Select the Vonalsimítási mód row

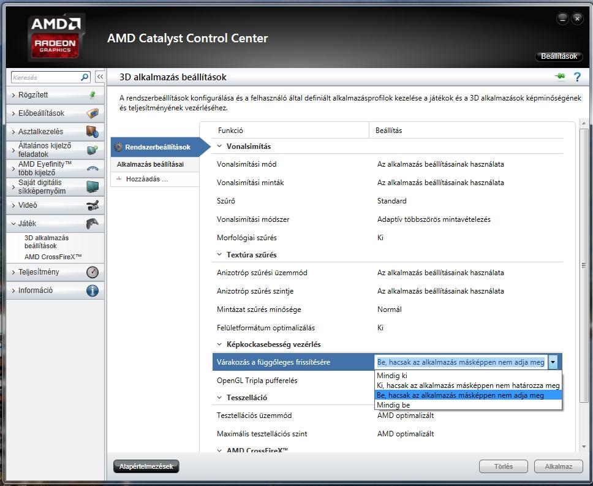[388, 164]
